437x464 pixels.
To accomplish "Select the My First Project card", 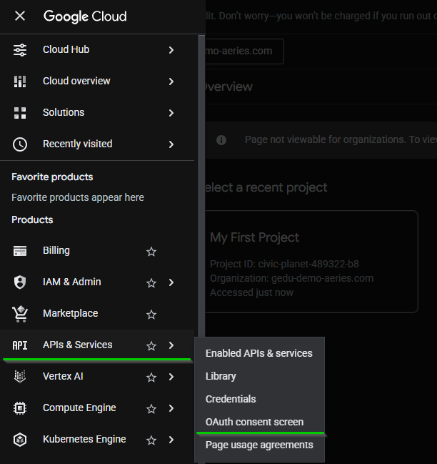I will click(x=312, y=262).
